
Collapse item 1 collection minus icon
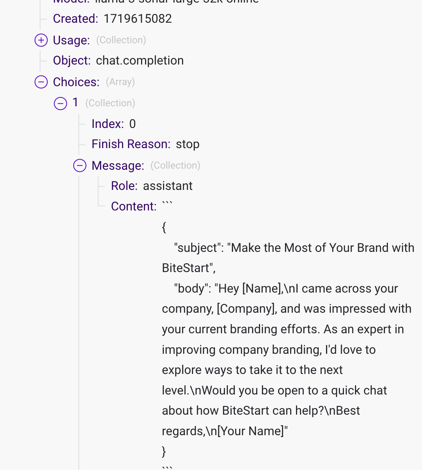pos(60,103)
